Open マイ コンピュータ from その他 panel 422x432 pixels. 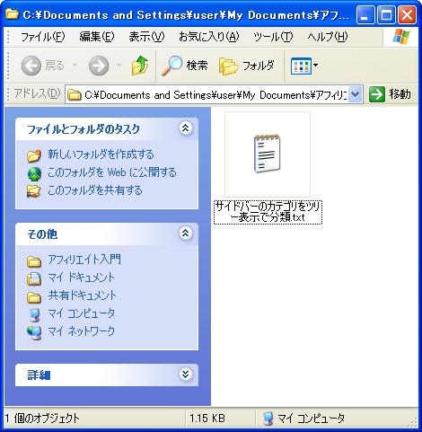[81, 313]
